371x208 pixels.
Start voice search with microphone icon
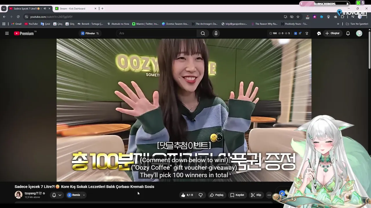(216, 33)
